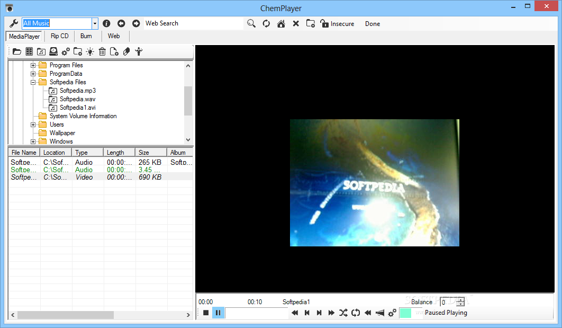Click the add-file icon in media toolbar
562x328 pixels.
coord(114,52)
